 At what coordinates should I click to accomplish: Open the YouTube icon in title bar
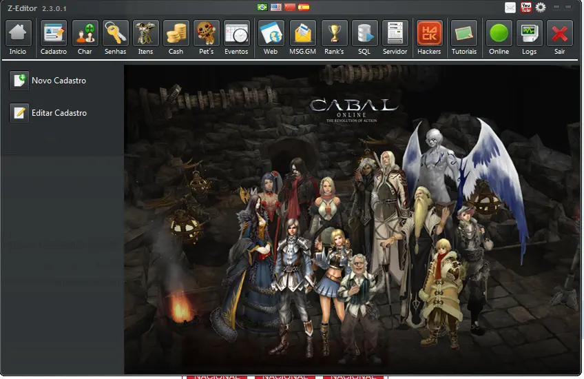(x=526, y=8)
